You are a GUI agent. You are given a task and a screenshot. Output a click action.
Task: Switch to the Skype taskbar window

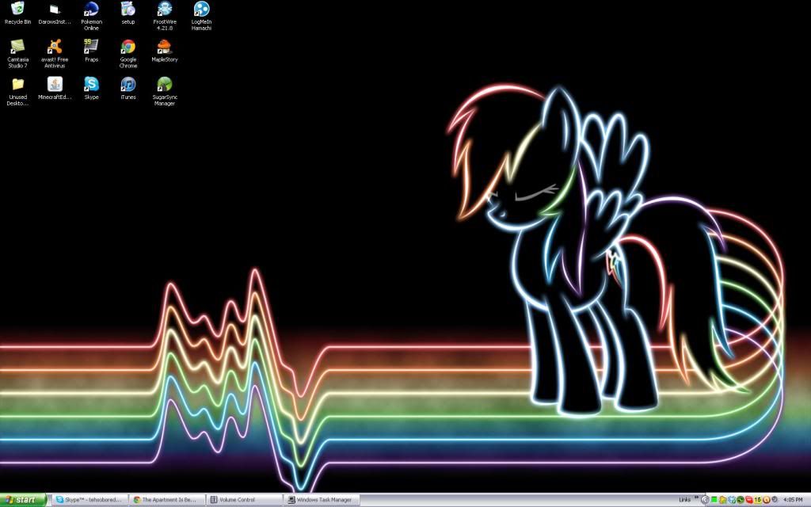pos(89,500)
